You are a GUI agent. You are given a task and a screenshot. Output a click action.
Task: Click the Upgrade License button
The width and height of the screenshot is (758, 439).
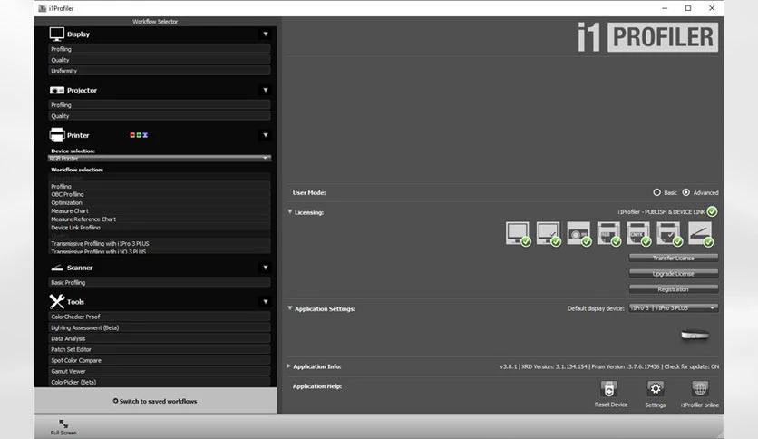(674, 274)
